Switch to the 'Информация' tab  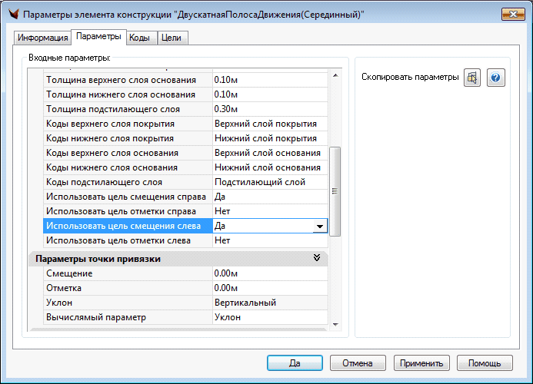(x=43, y=38)
